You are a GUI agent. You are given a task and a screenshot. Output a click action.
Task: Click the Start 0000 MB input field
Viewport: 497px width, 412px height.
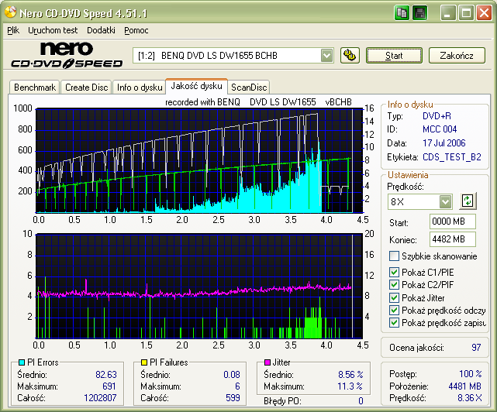453,221
